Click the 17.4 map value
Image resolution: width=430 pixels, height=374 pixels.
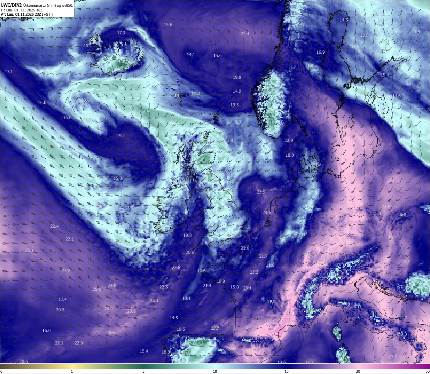point(62,300)
